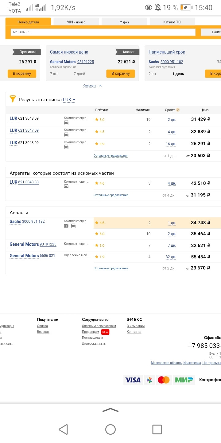
Task: Click the camera icon under Sachs row
Action: [66, 226]
